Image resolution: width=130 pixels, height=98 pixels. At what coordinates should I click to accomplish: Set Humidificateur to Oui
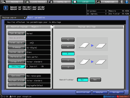click(x=82, y=80)
